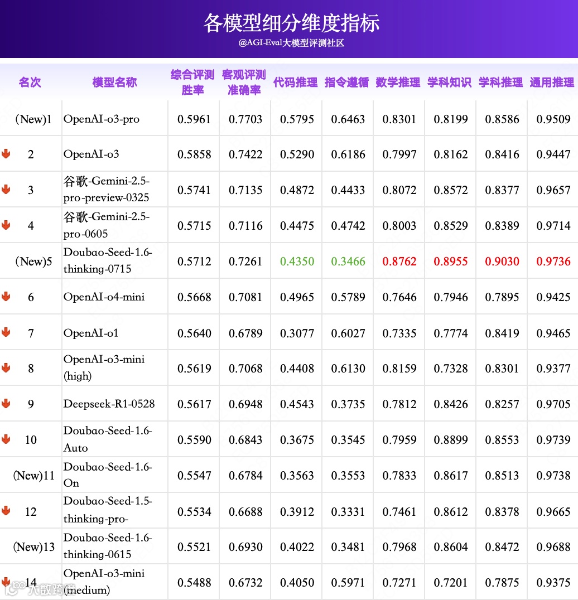Click the red down arrow beside rank 6
Screen dimensions: 578x600
coord(6,297)
